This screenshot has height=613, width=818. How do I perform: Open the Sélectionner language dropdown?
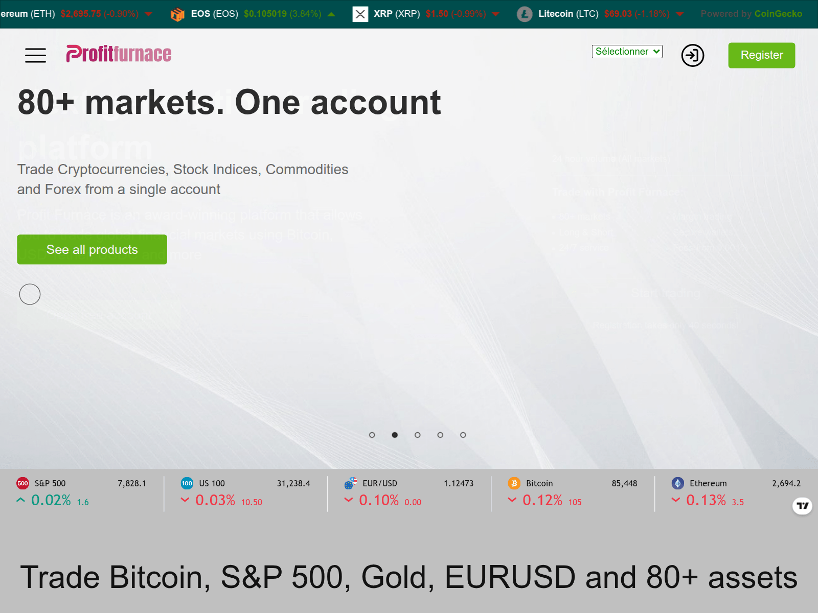pyautogui.click(x=627, y=52)
